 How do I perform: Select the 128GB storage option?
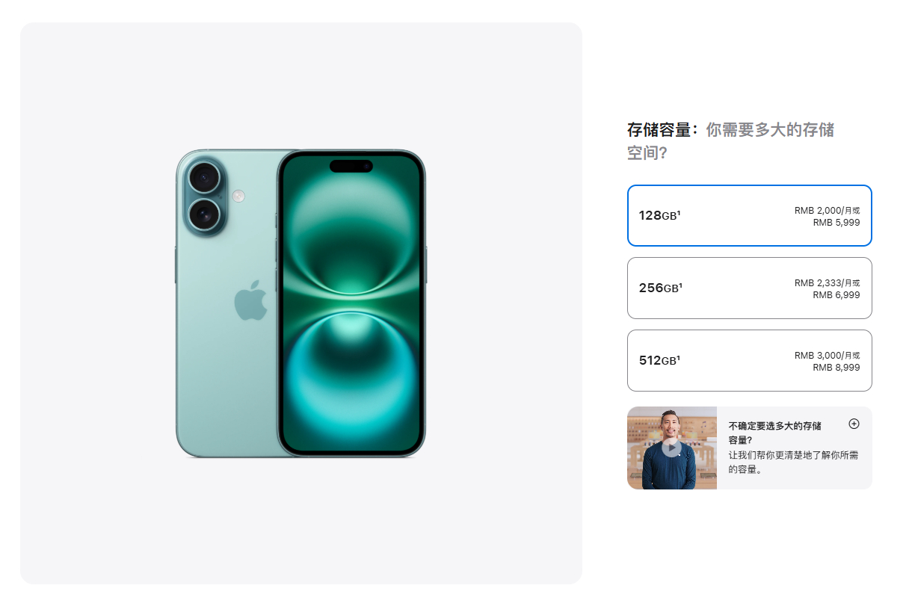coord(749,215)
